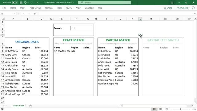Select partial match sales value 104524
Image resolution: width=197 pixels, height=111 pixels.
coord(134,69)
